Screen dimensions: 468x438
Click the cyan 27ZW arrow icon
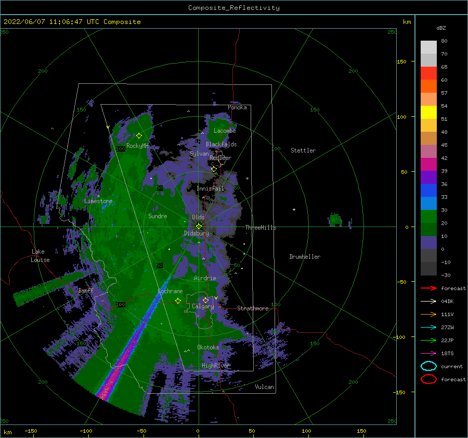pyautogui.click(x=428, y=328)
